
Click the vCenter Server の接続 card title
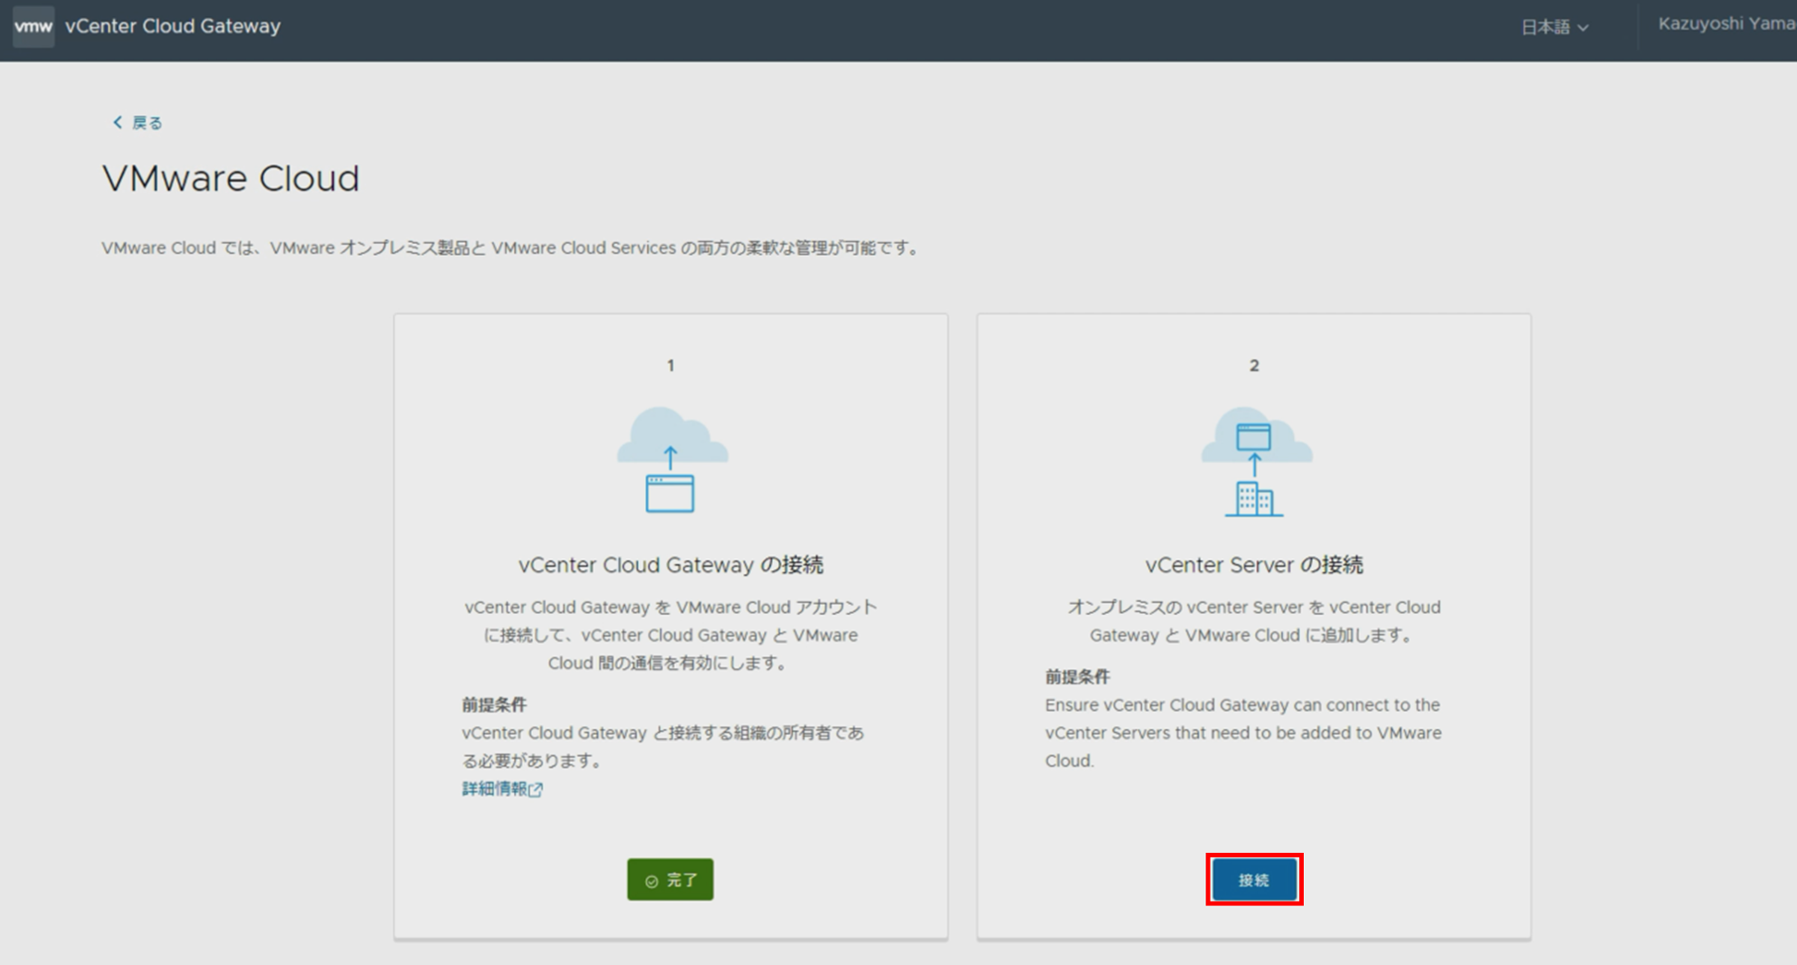(1254, 564)
